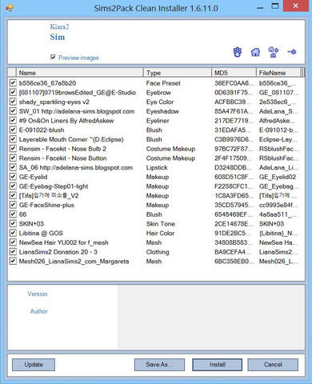Uncheck the LianaSims2 Donation 20 - 3 checkbox
This screenshot has height=384, width=312.
(x=13, y=251)
